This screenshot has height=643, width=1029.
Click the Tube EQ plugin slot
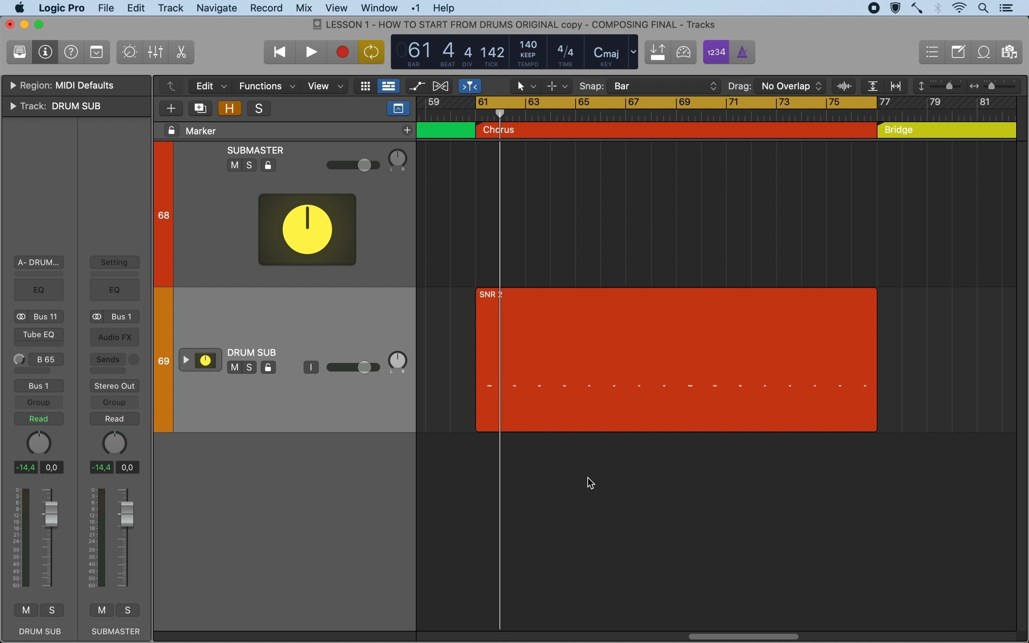[39, 335]
